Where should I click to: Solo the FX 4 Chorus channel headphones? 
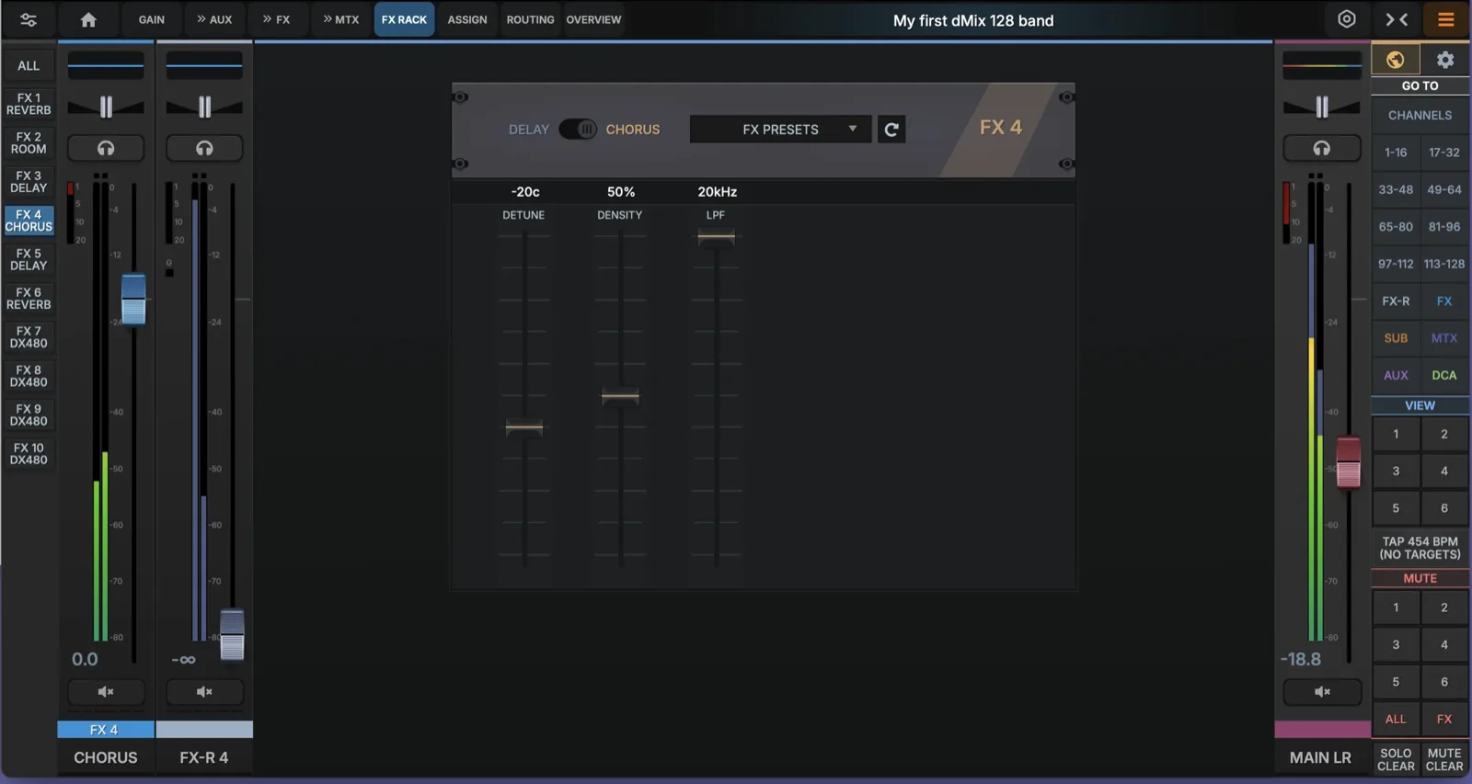pyautogui.click(x=106, y=148)
